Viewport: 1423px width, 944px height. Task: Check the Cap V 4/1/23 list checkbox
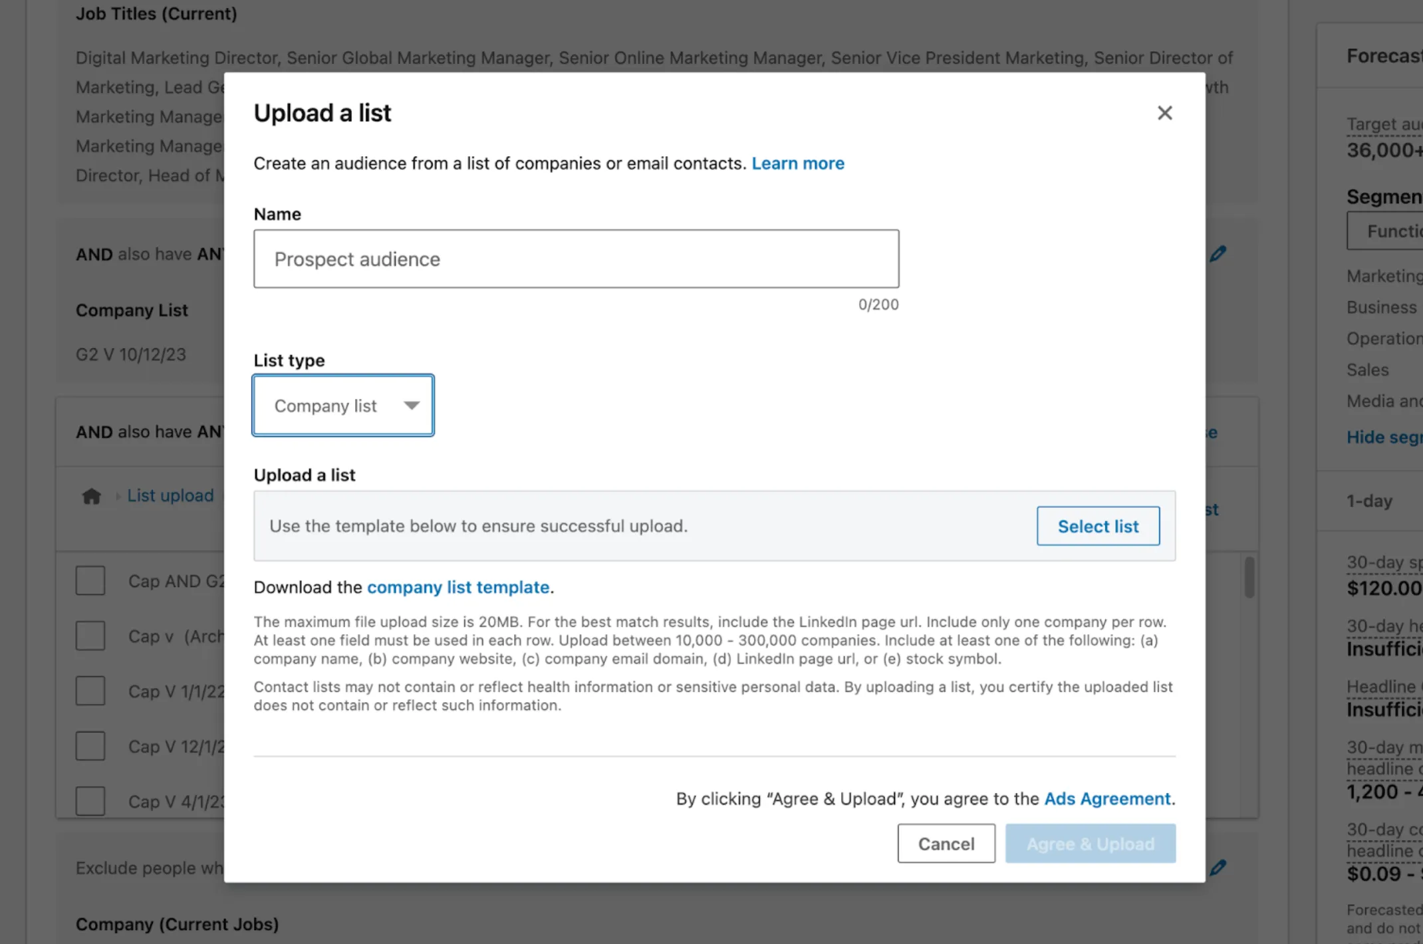90,801
